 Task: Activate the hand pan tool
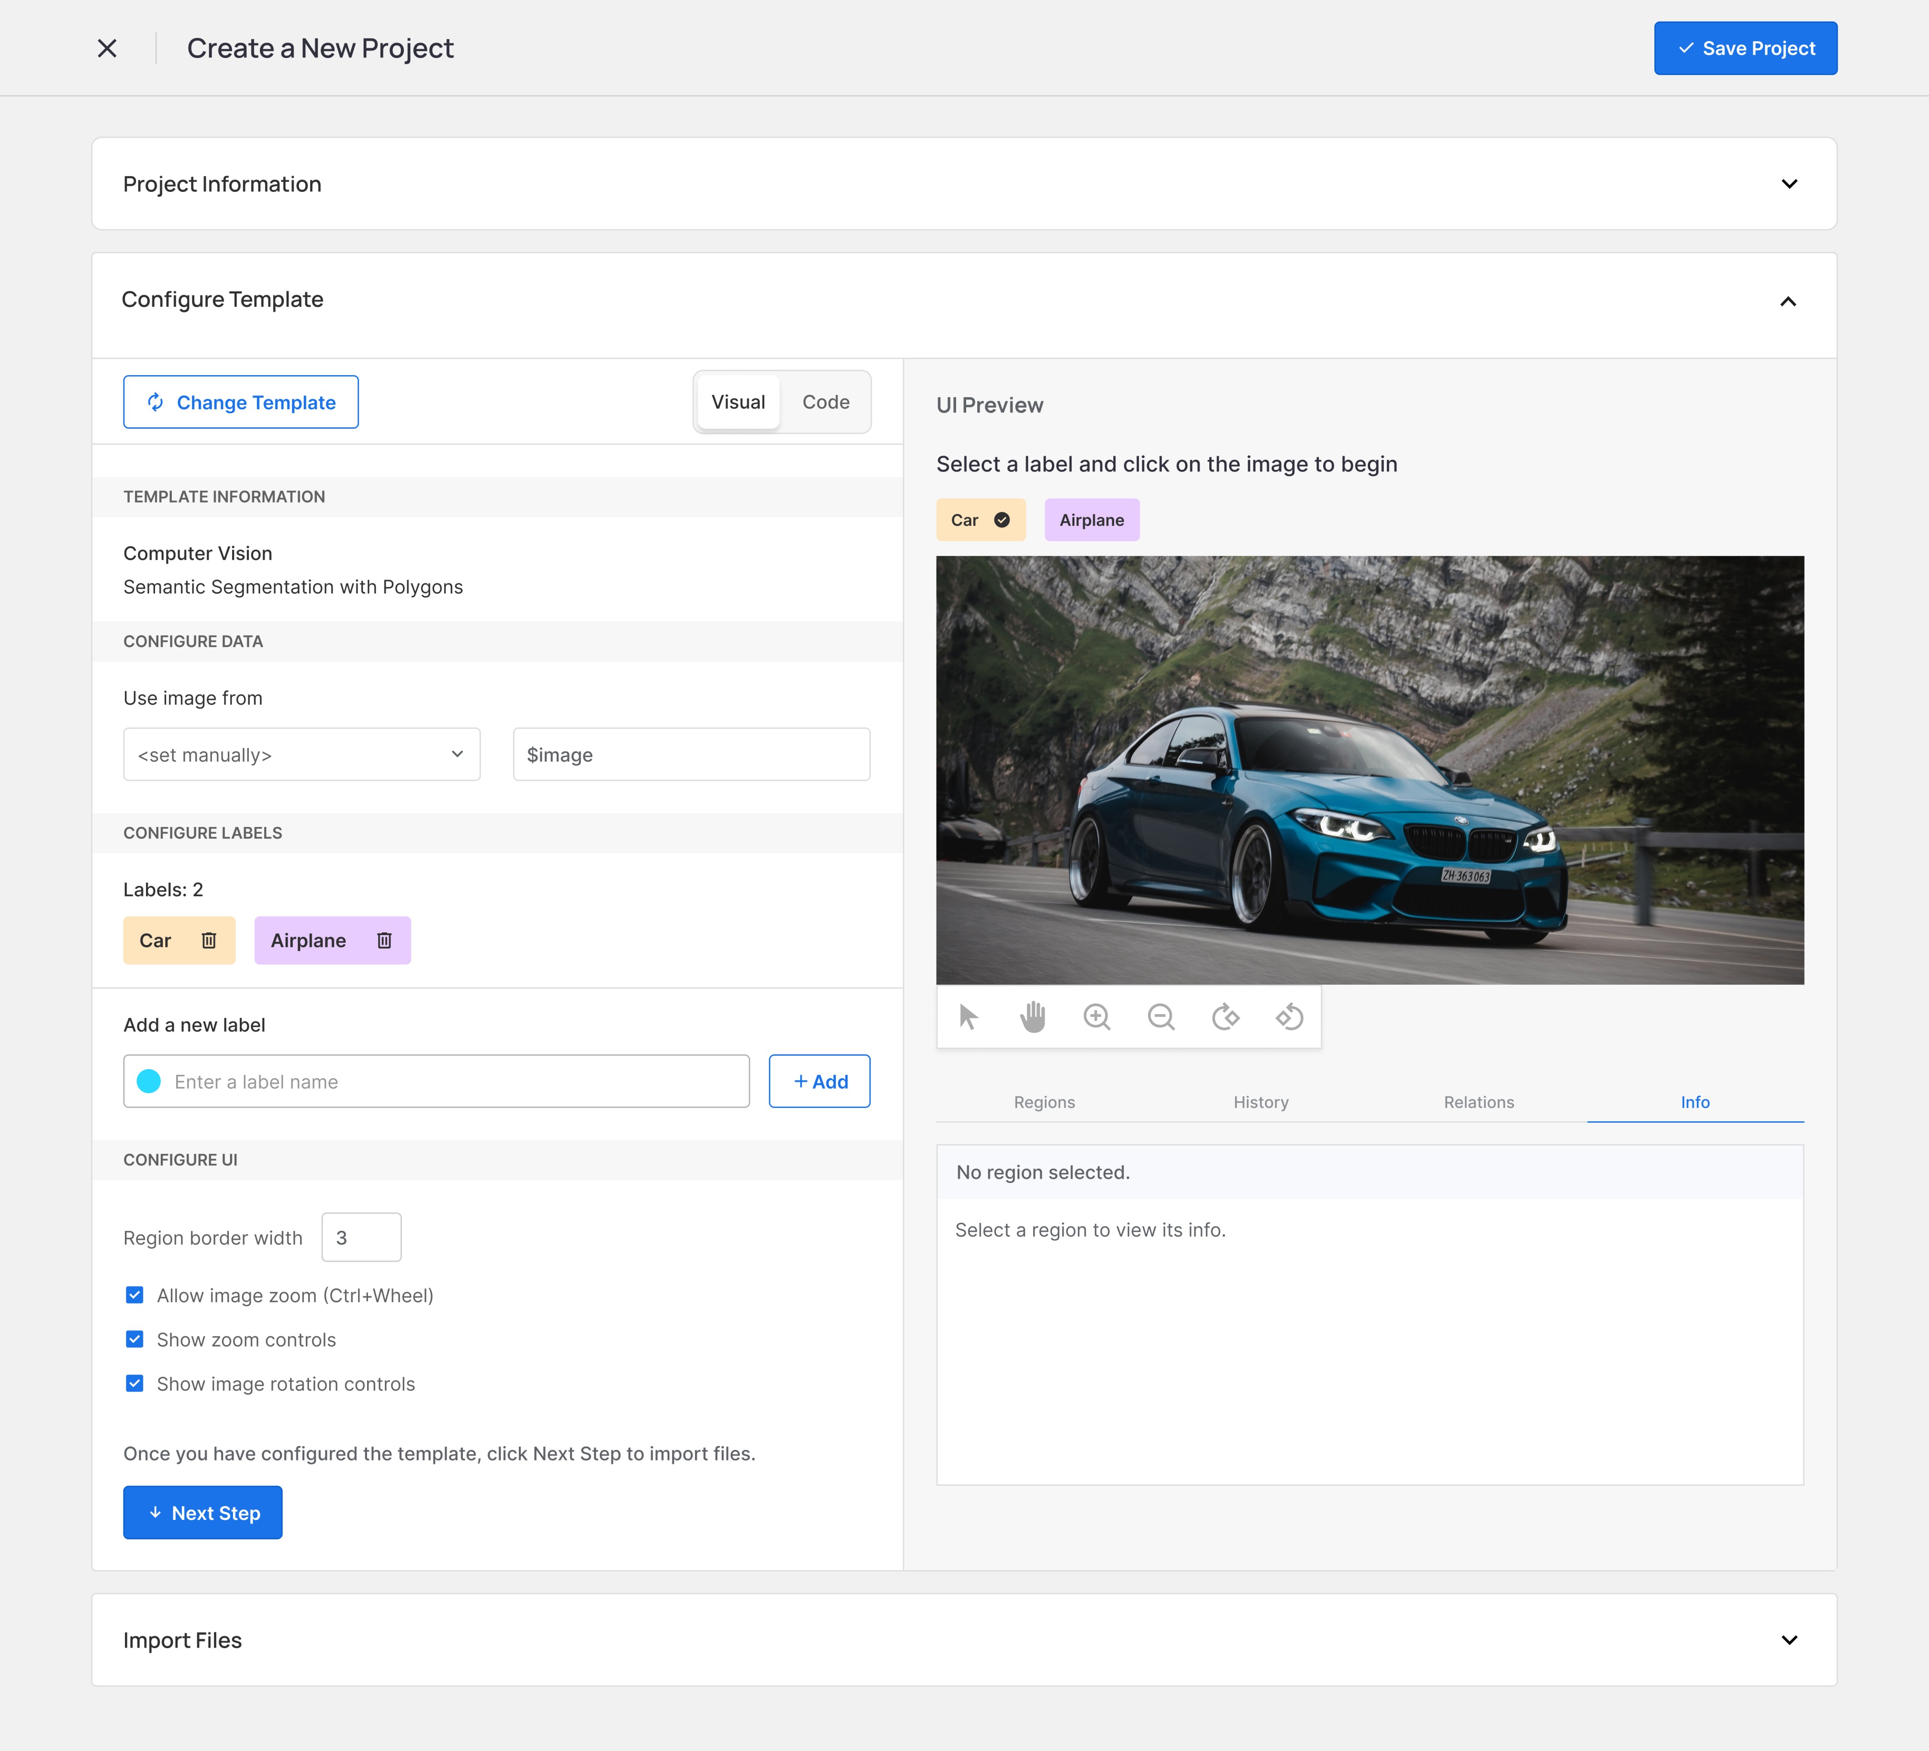click(x=1032, y=1016)
